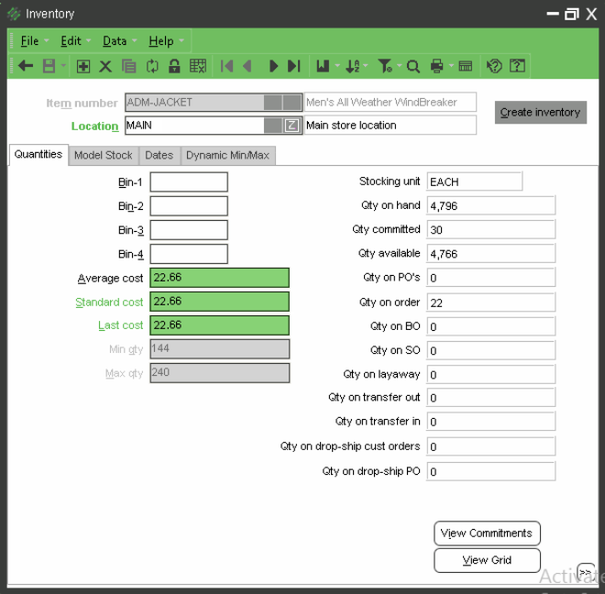Image resolution: width=605 pixels, height=594 pixels.
Task: Click the Sort A-Z icon
Action: (x=352, y=66)
